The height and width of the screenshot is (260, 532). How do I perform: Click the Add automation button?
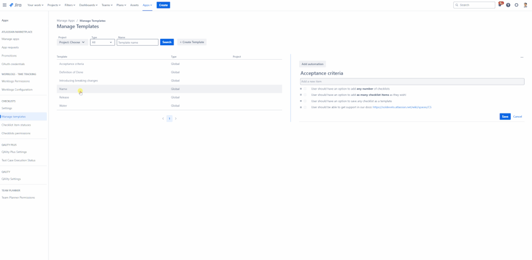[x=313, y=64]
